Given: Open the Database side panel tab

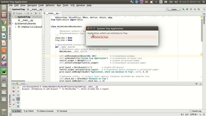Looking at the screenshot, I should coord(204,19).
